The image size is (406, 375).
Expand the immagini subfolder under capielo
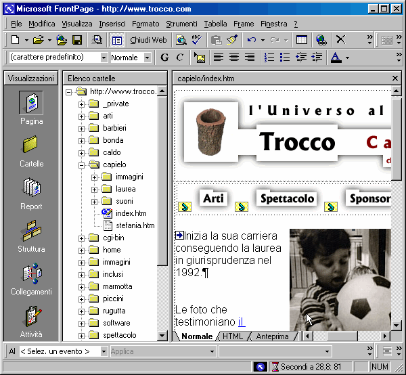[x=94, y=177]
